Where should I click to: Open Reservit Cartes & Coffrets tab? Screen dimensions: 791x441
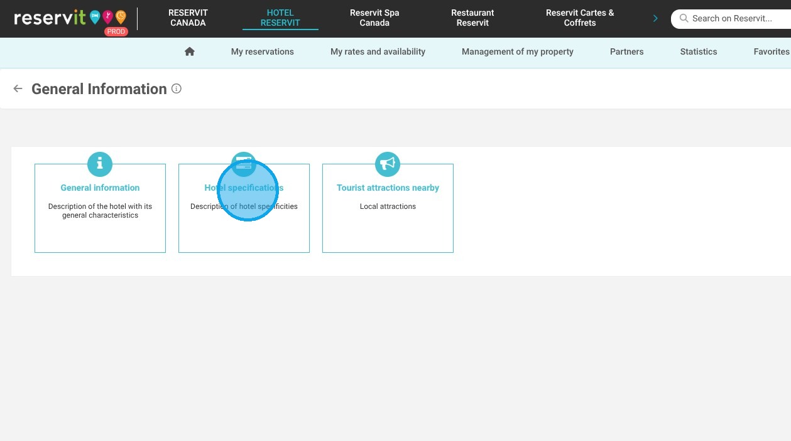[x=580, y=18]
